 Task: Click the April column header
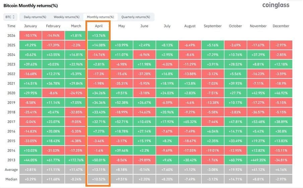point(99,26)
